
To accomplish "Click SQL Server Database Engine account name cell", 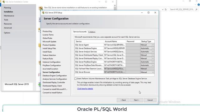I will click(115, 48).
